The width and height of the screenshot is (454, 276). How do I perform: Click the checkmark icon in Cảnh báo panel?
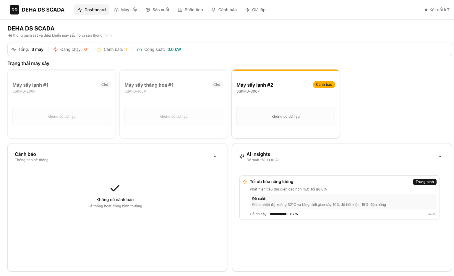115,188
